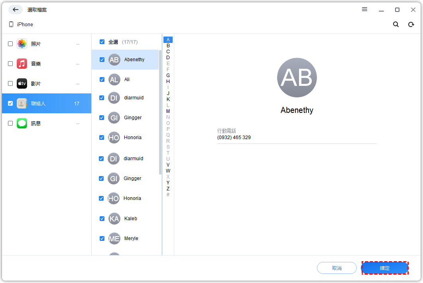Uncheck the 全選 select-all checkbox
Viewport: 423px width, 283px height.
tap(102, 42)
